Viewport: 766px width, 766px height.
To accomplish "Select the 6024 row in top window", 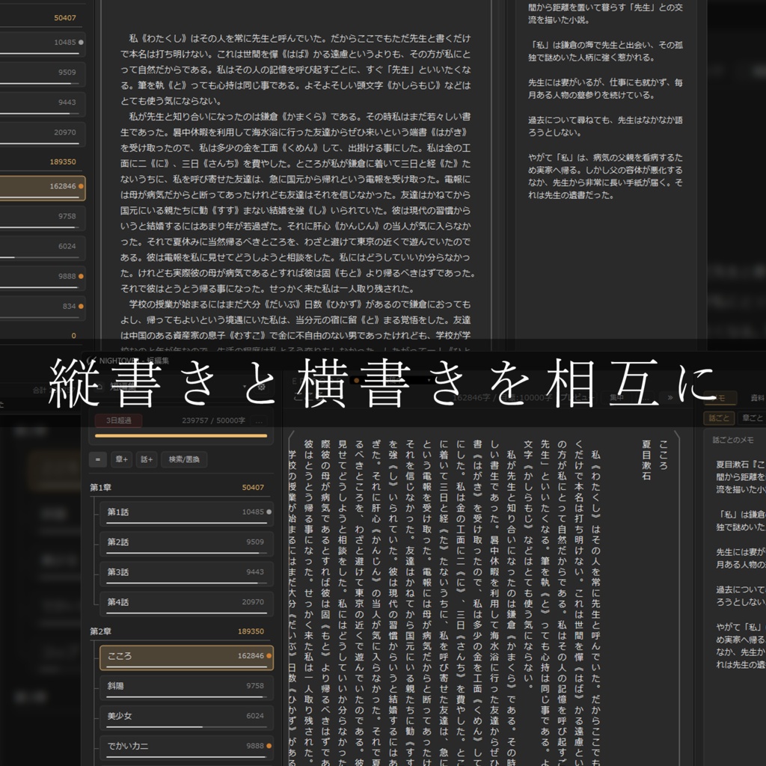I will [43, 248].
